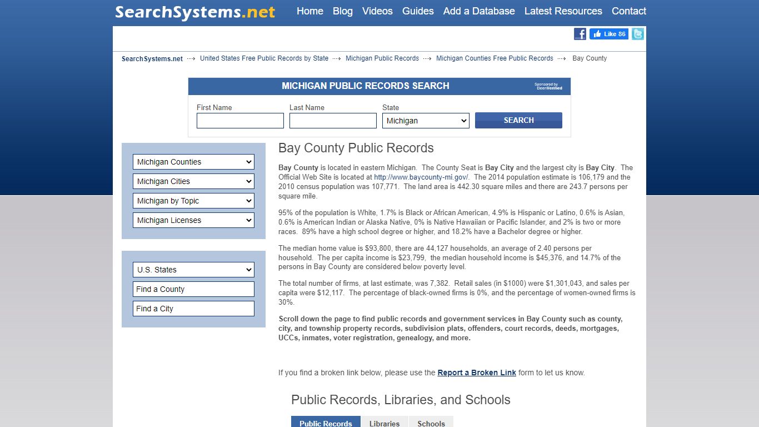Click the Find a County field

click(193, 289)
